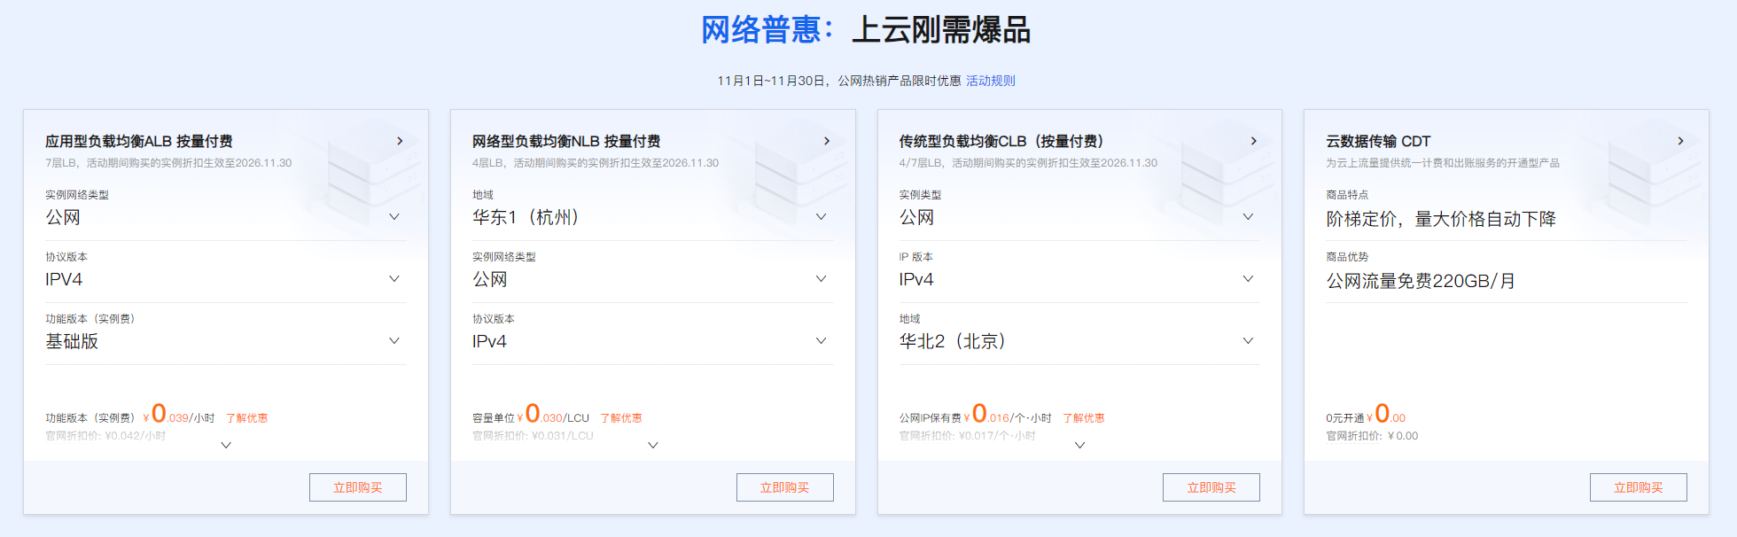Click 立即购买 on the CDT card
This screenshot has width=1737, height=537.
click(1639, 487)
